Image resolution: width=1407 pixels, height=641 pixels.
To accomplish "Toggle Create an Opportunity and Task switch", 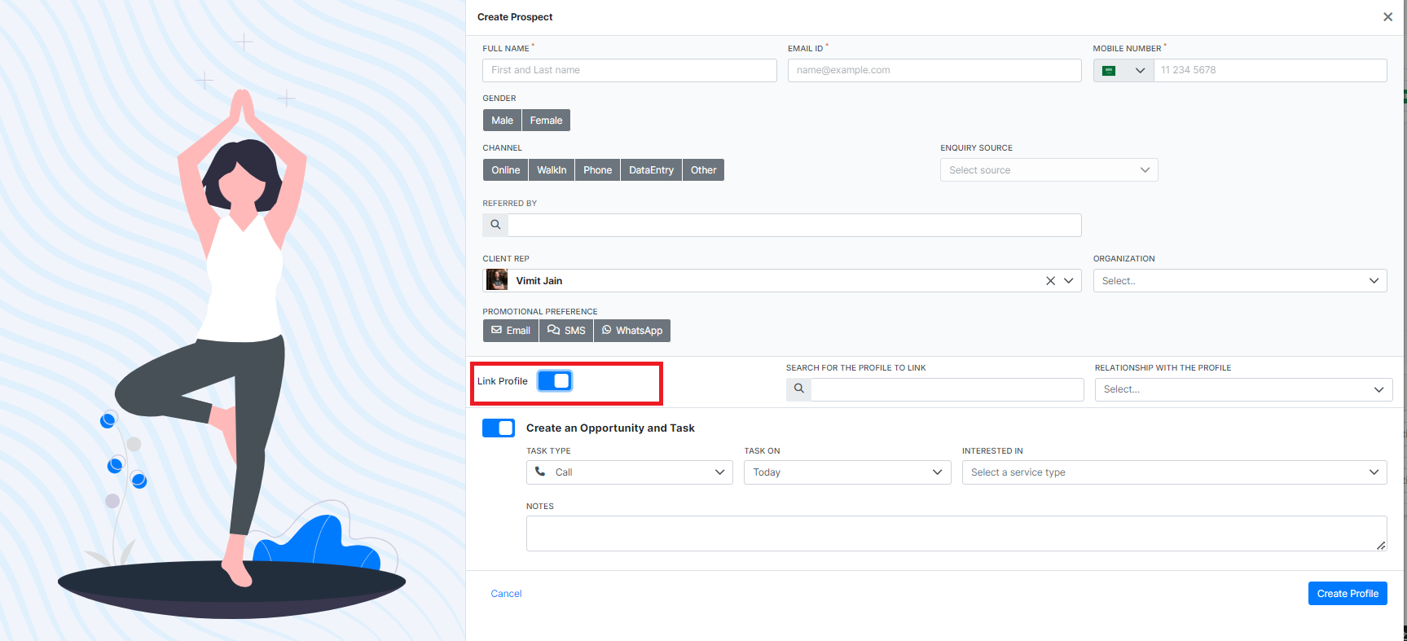I will (499, 428).
